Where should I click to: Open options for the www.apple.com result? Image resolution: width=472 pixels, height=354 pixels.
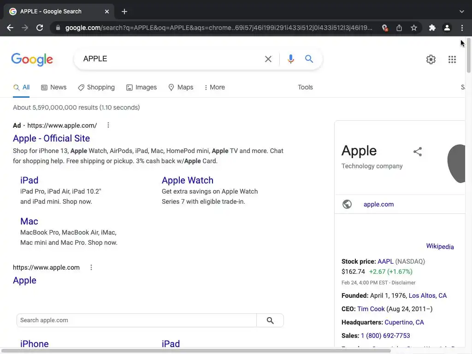pos(91,267)
